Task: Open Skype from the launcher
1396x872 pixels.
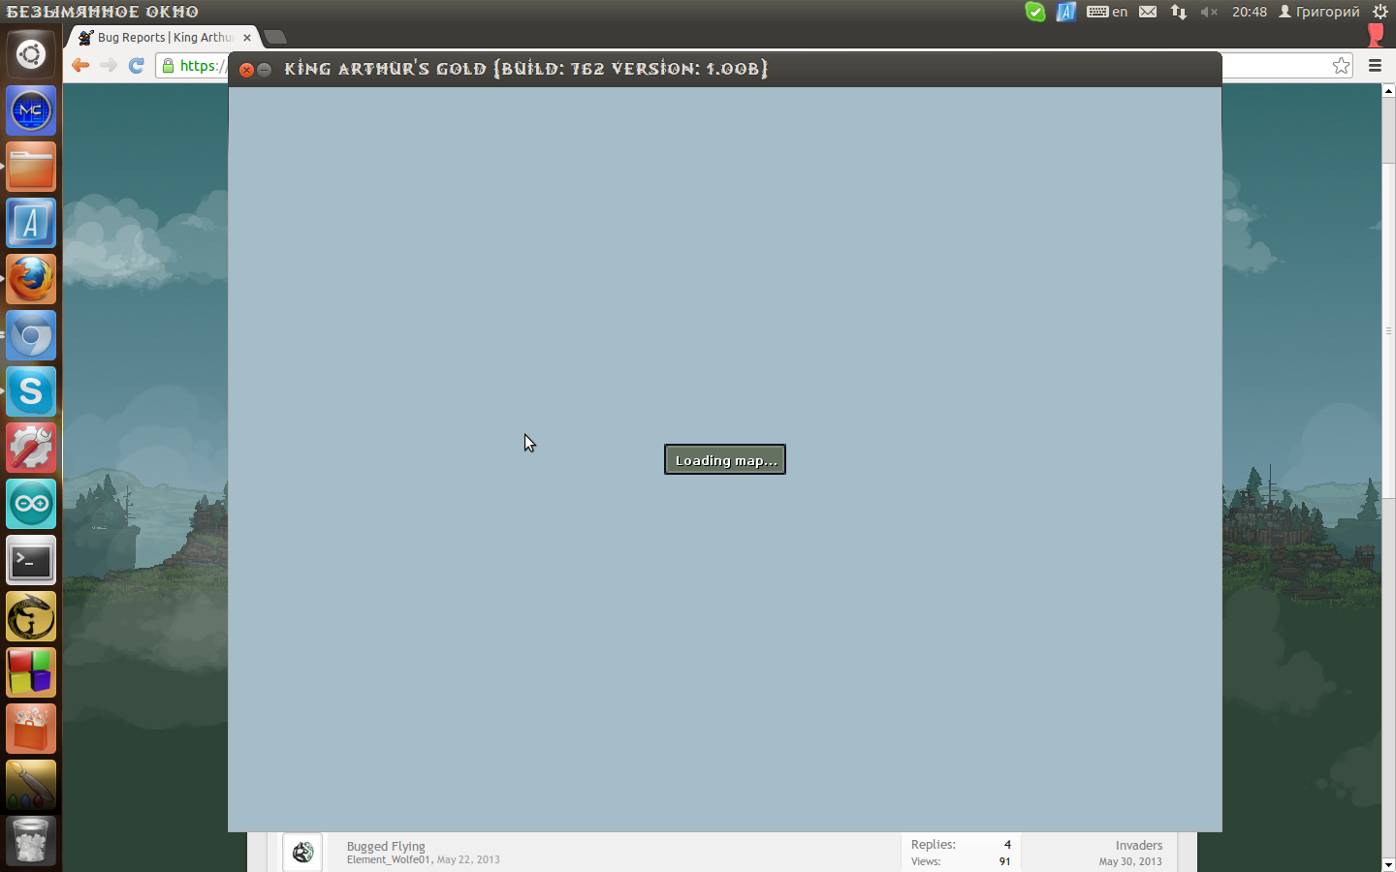Action: point(31,391)
